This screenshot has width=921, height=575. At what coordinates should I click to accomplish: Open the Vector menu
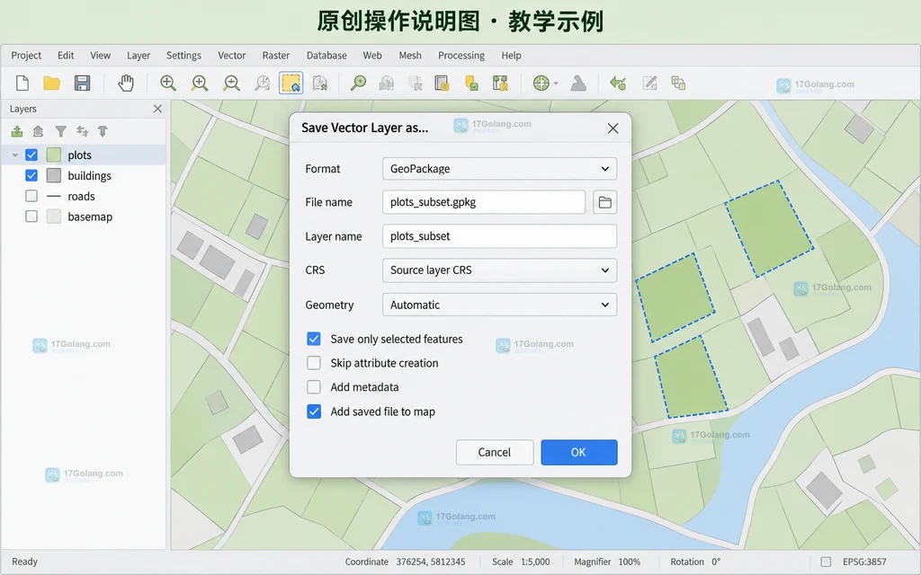[231, 55]
